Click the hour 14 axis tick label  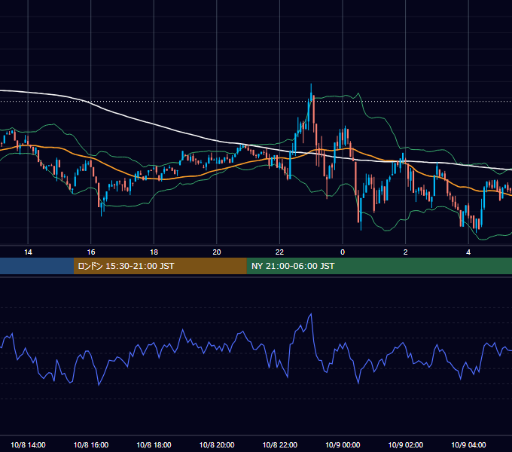[x=28, y=252]
